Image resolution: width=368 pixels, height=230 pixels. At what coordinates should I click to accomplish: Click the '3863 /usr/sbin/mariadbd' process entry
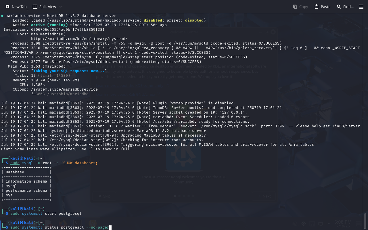(x=62, y=94)
